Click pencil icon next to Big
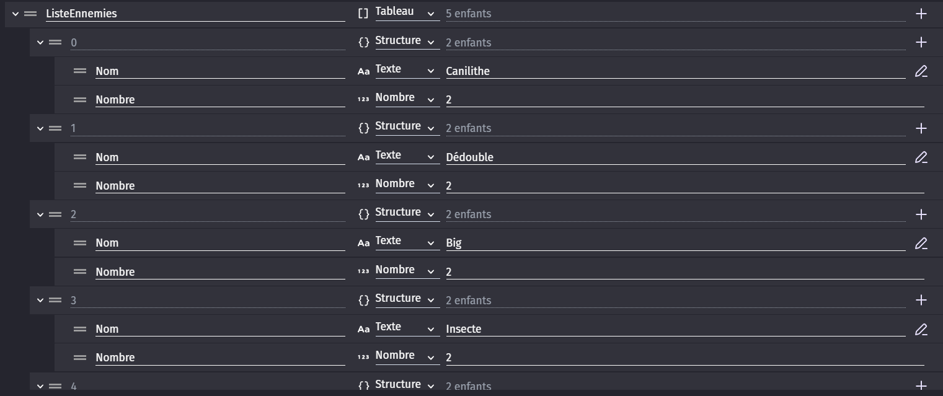Image resolution: width=943 pixels, height=396 pixels. 921,243
